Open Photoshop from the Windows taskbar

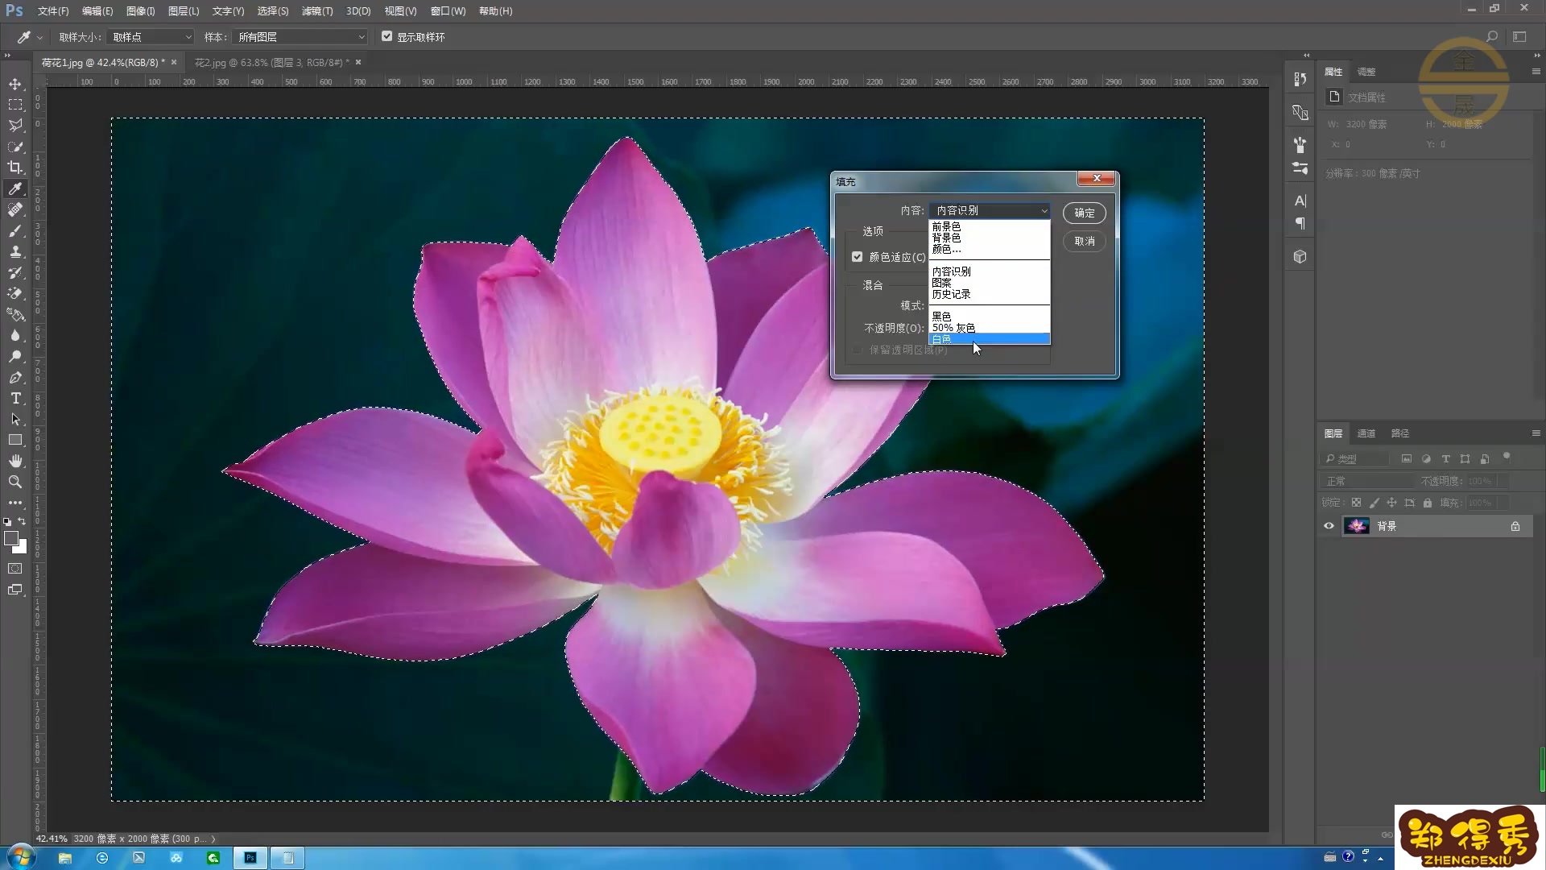pos(250,858)
